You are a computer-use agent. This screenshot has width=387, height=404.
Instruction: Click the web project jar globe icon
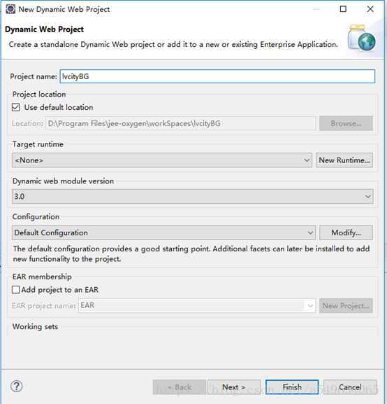[362, 38]
